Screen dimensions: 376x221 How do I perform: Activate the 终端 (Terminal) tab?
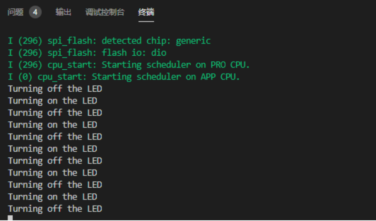pos(146,12)
